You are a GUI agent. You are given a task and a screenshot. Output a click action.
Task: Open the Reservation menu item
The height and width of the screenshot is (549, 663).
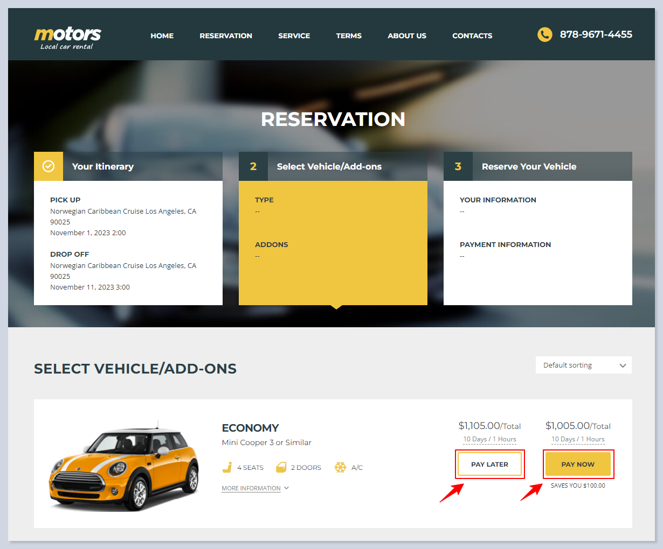(226, 36)
